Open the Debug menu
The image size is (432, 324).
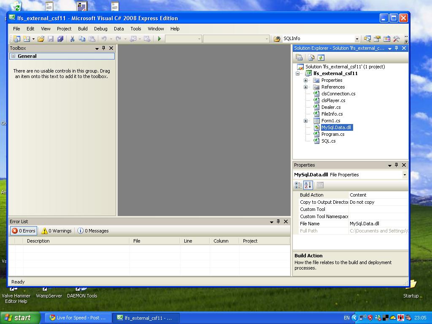pos(100,29)
